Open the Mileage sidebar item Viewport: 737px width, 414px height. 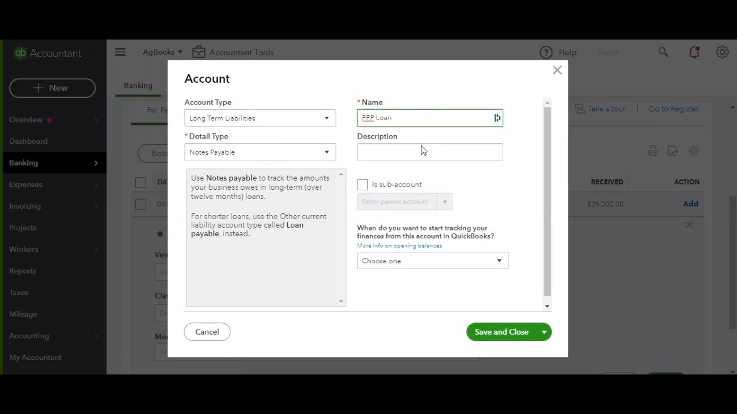(x=23, y=314)
